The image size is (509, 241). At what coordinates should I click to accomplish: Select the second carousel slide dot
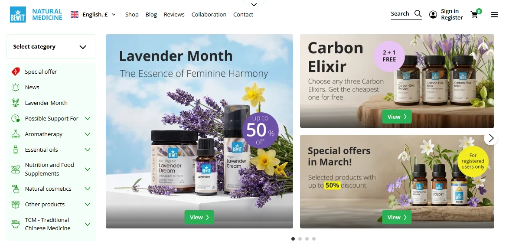(x=300, y=239)
